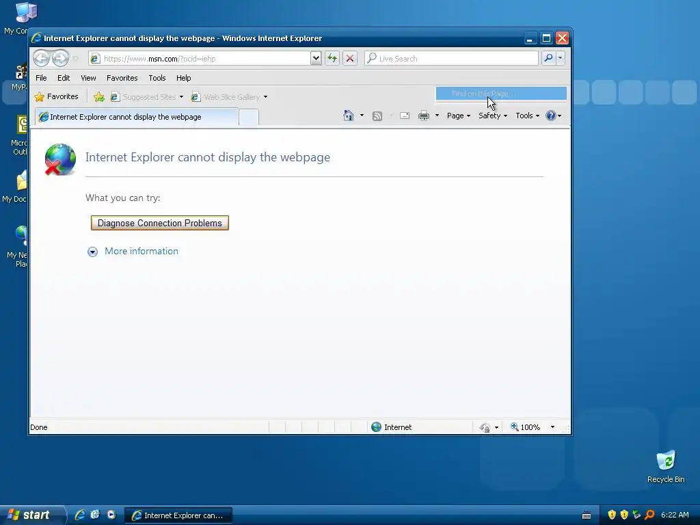Click the orange magnifier tray icon
The height and width of the screenshot is (525, 700).
point(649,515)
